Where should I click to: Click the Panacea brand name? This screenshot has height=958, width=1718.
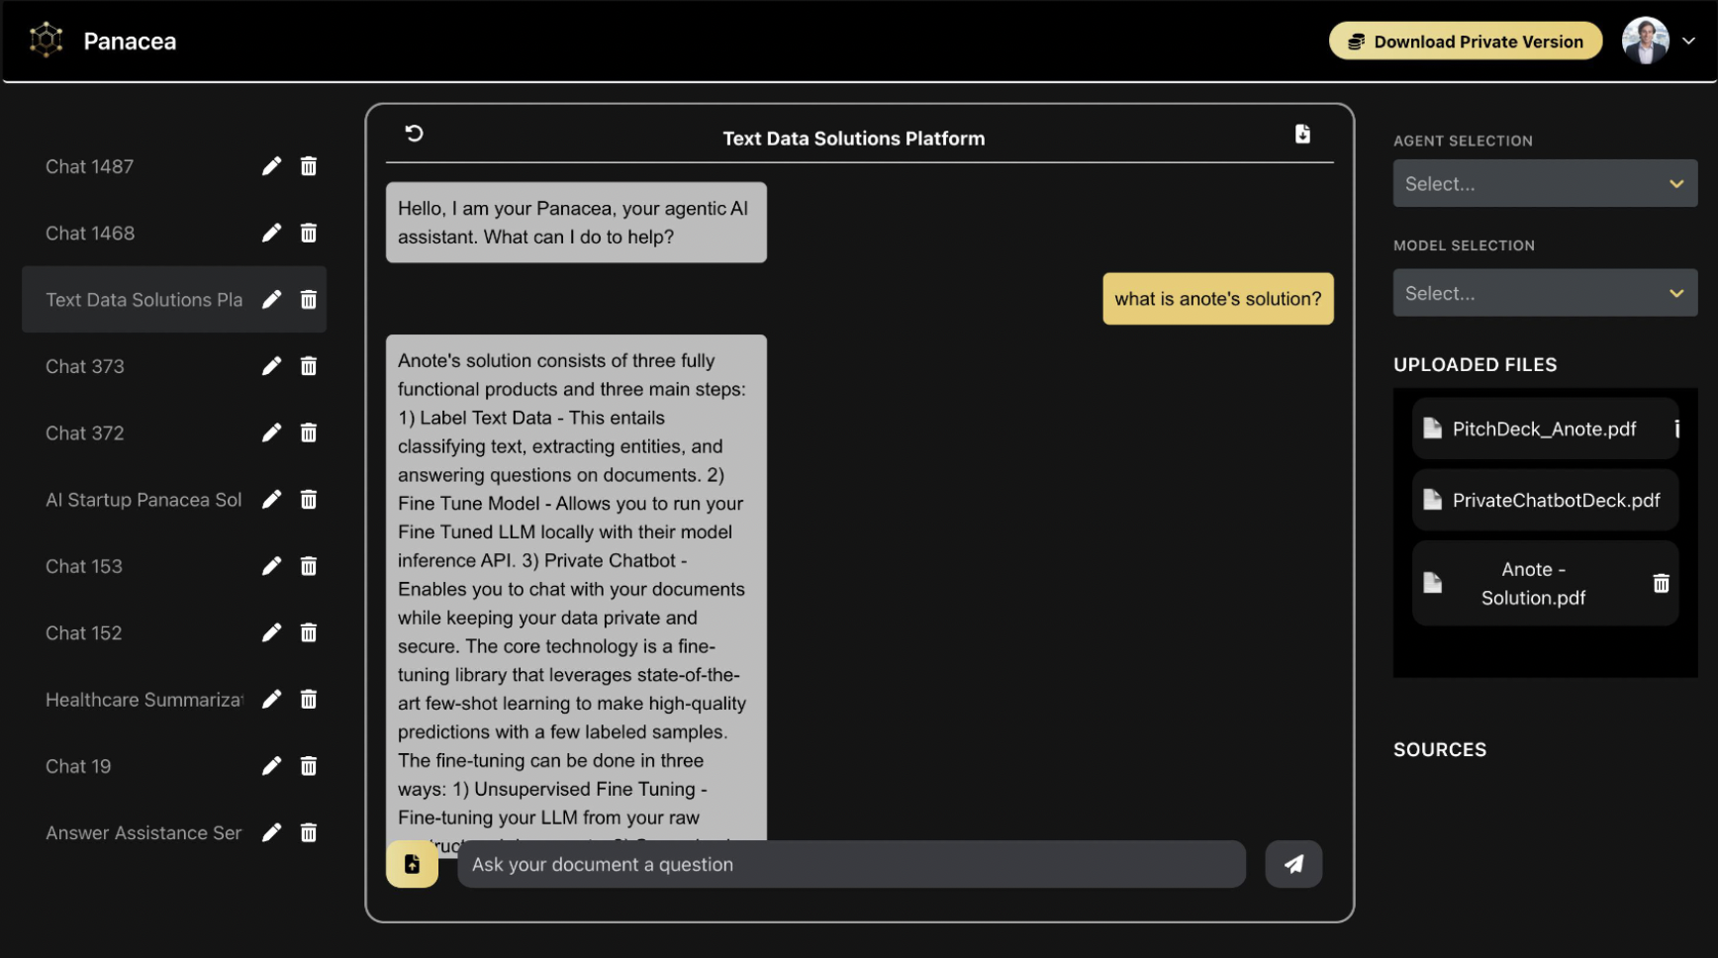click(x=130, y=41)
